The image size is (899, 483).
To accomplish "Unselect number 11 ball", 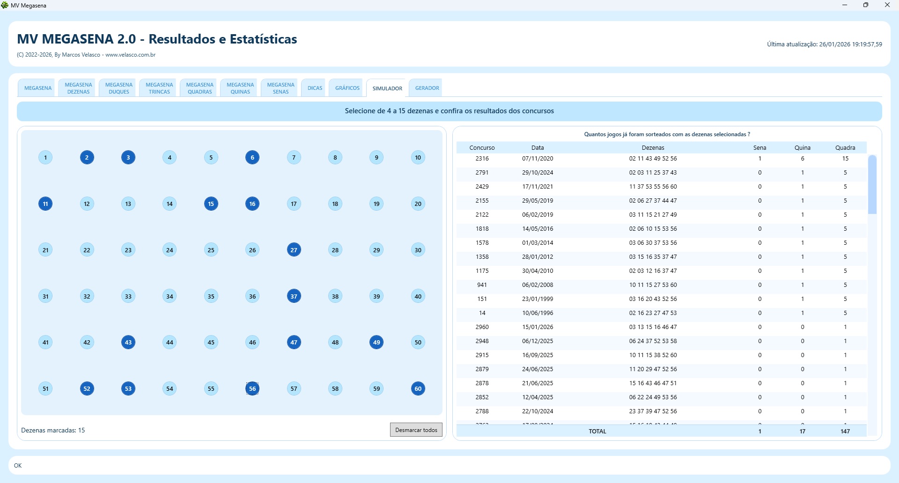I will click(x=45, y=204).
